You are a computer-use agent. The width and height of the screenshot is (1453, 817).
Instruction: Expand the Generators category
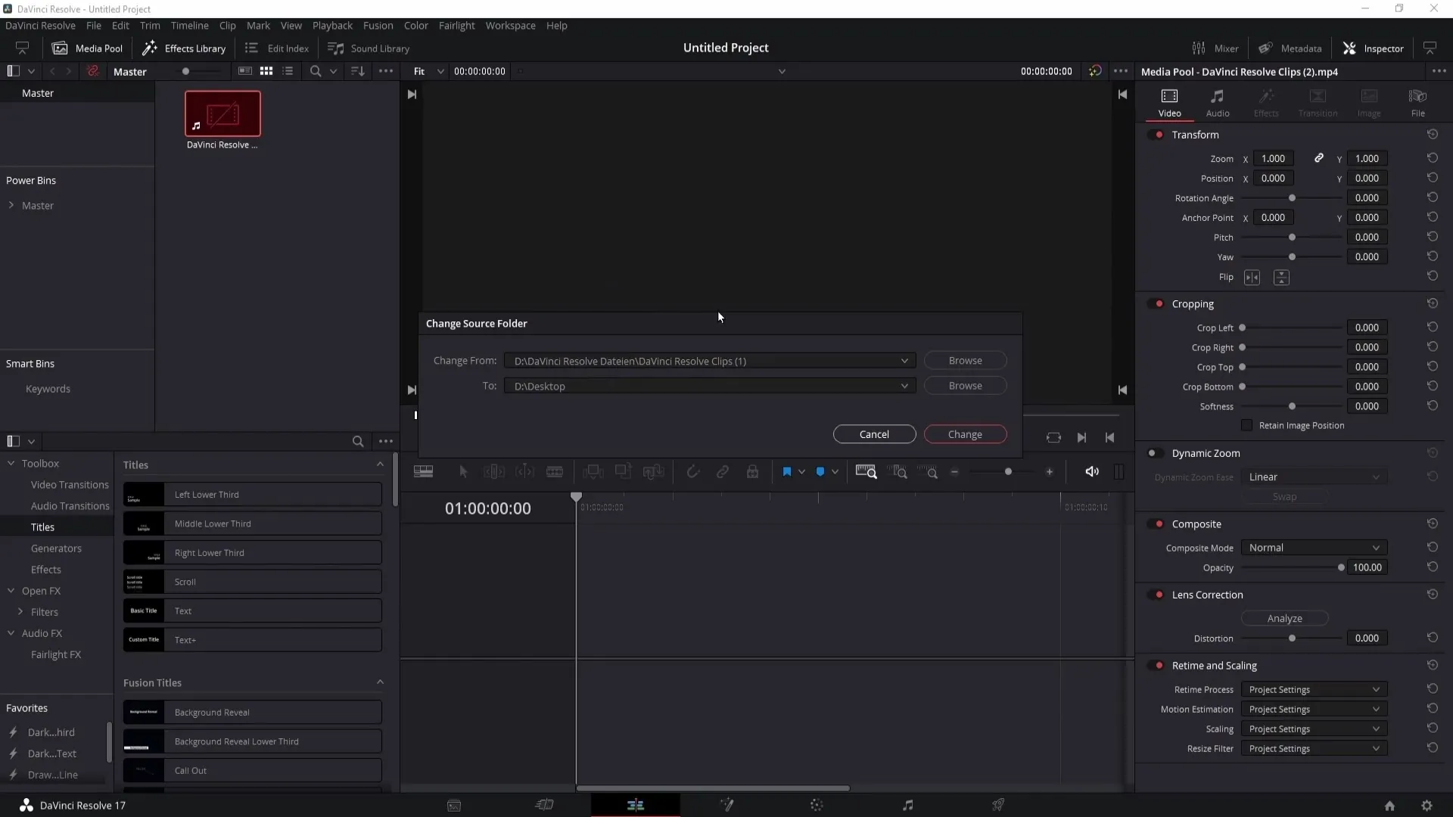56,548
